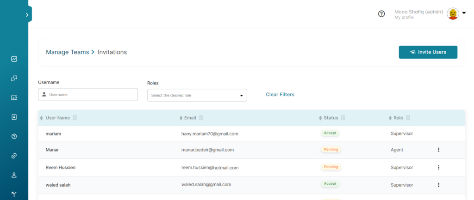This screenshot has height=200, width=474.
Task: Open the My profile link
Action: tap(404, 18)
